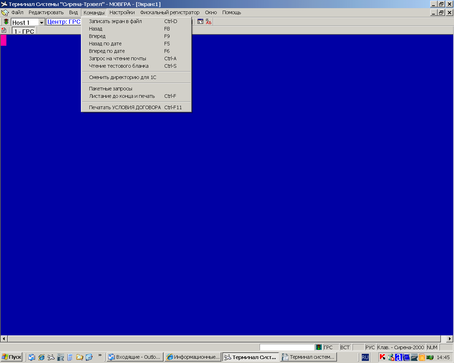Click Терминал Сист... taskbar button

(251, 357)
